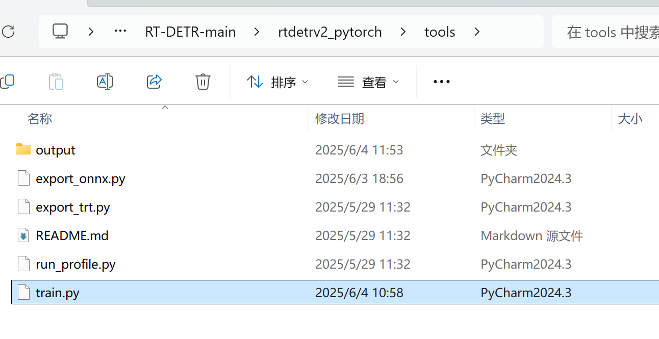Viewport: 659px width, 339px height.
Task: Delete train.py using the trash icon
Action: [x=202, y=81]
